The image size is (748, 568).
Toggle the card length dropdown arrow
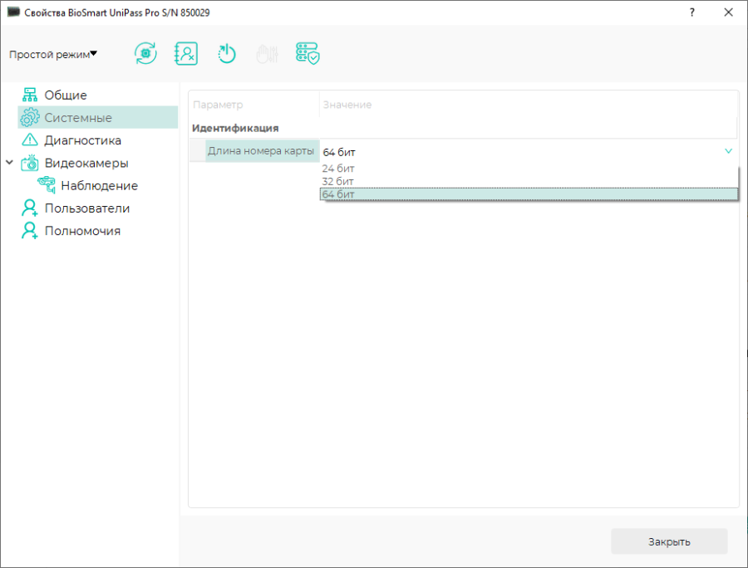pos(728,151)
